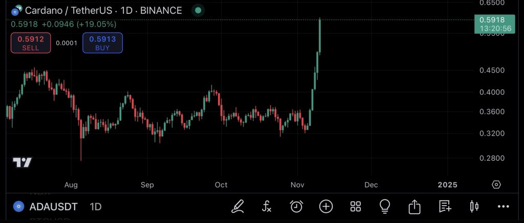This screenshot has height=223, width=524.
Task: Click the TradingView logo on the chart
Action: [23, 163]
